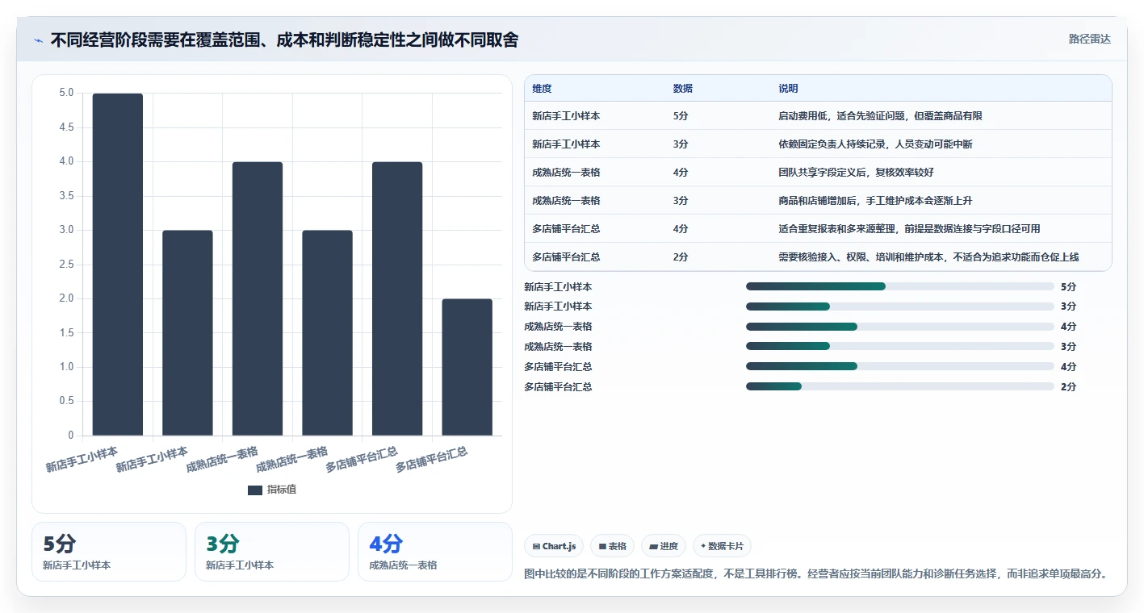Open the 4分 成熟店统一表格 summary card
Image resolution: width=1144 pixels, height=613 pixels.
pyautogui.click(x=435, y=552)
